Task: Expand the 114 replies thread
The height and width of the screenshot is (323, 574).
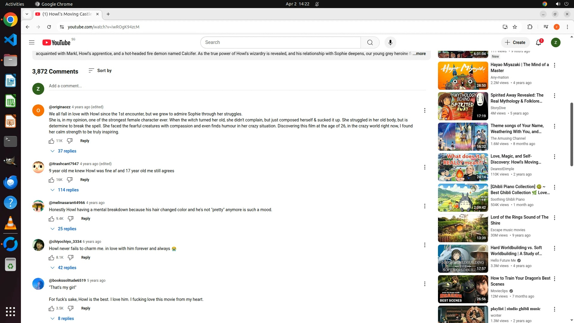Action: 65,190
